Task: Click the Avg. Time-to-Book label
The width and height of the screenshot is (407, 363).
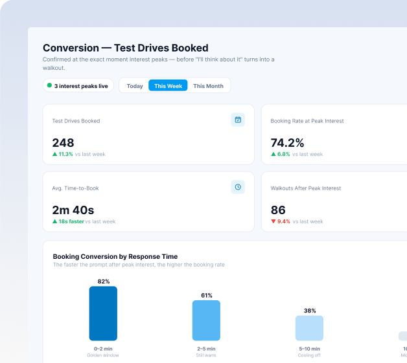Action: point(76,188)
